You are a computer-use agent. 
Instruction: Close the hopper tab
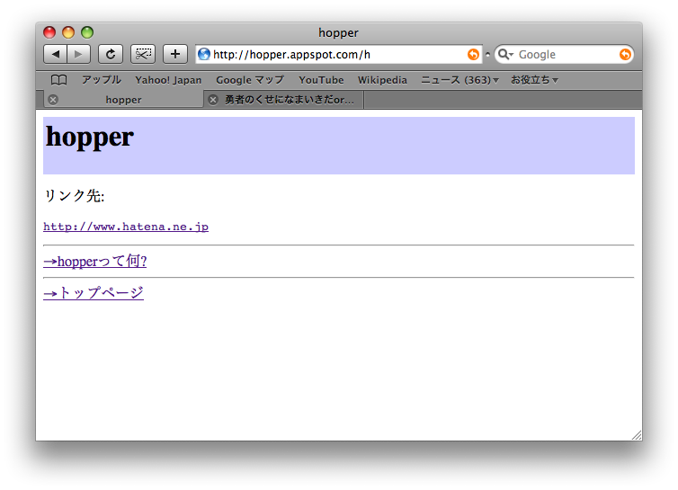pyautogui.click(x=53, y=100)
